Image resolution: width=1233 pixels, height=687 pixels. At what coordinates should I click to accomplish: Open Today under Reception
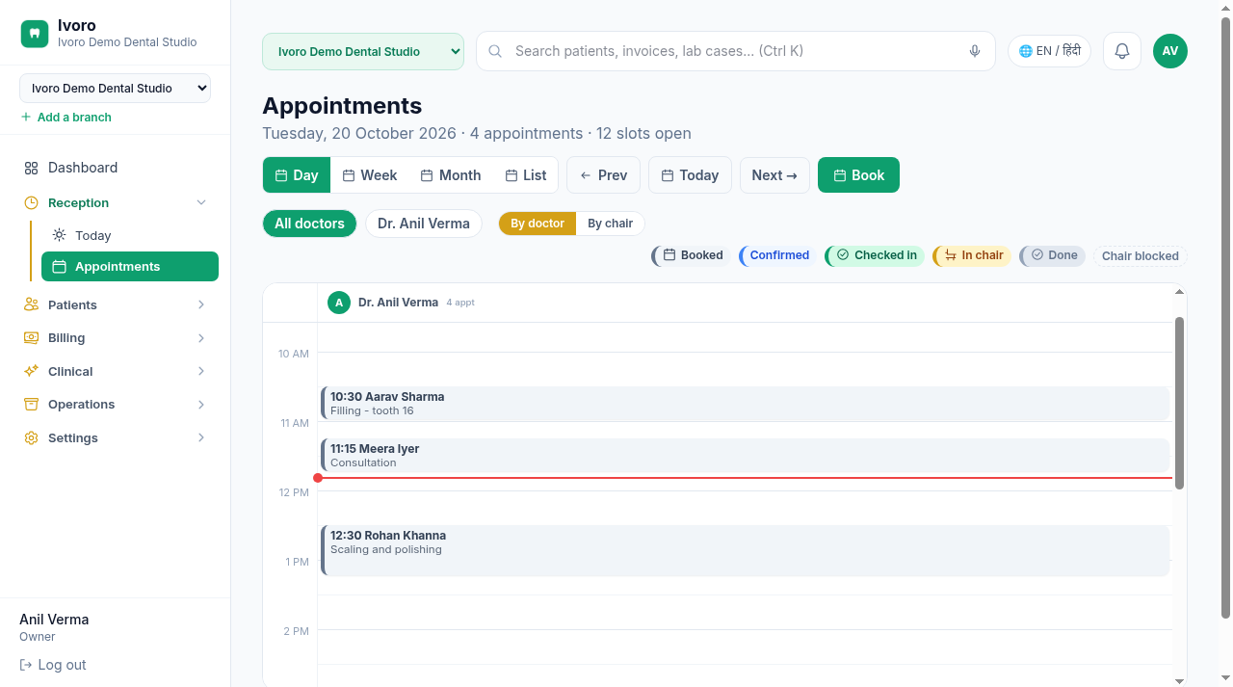click(x=130, y=235)
